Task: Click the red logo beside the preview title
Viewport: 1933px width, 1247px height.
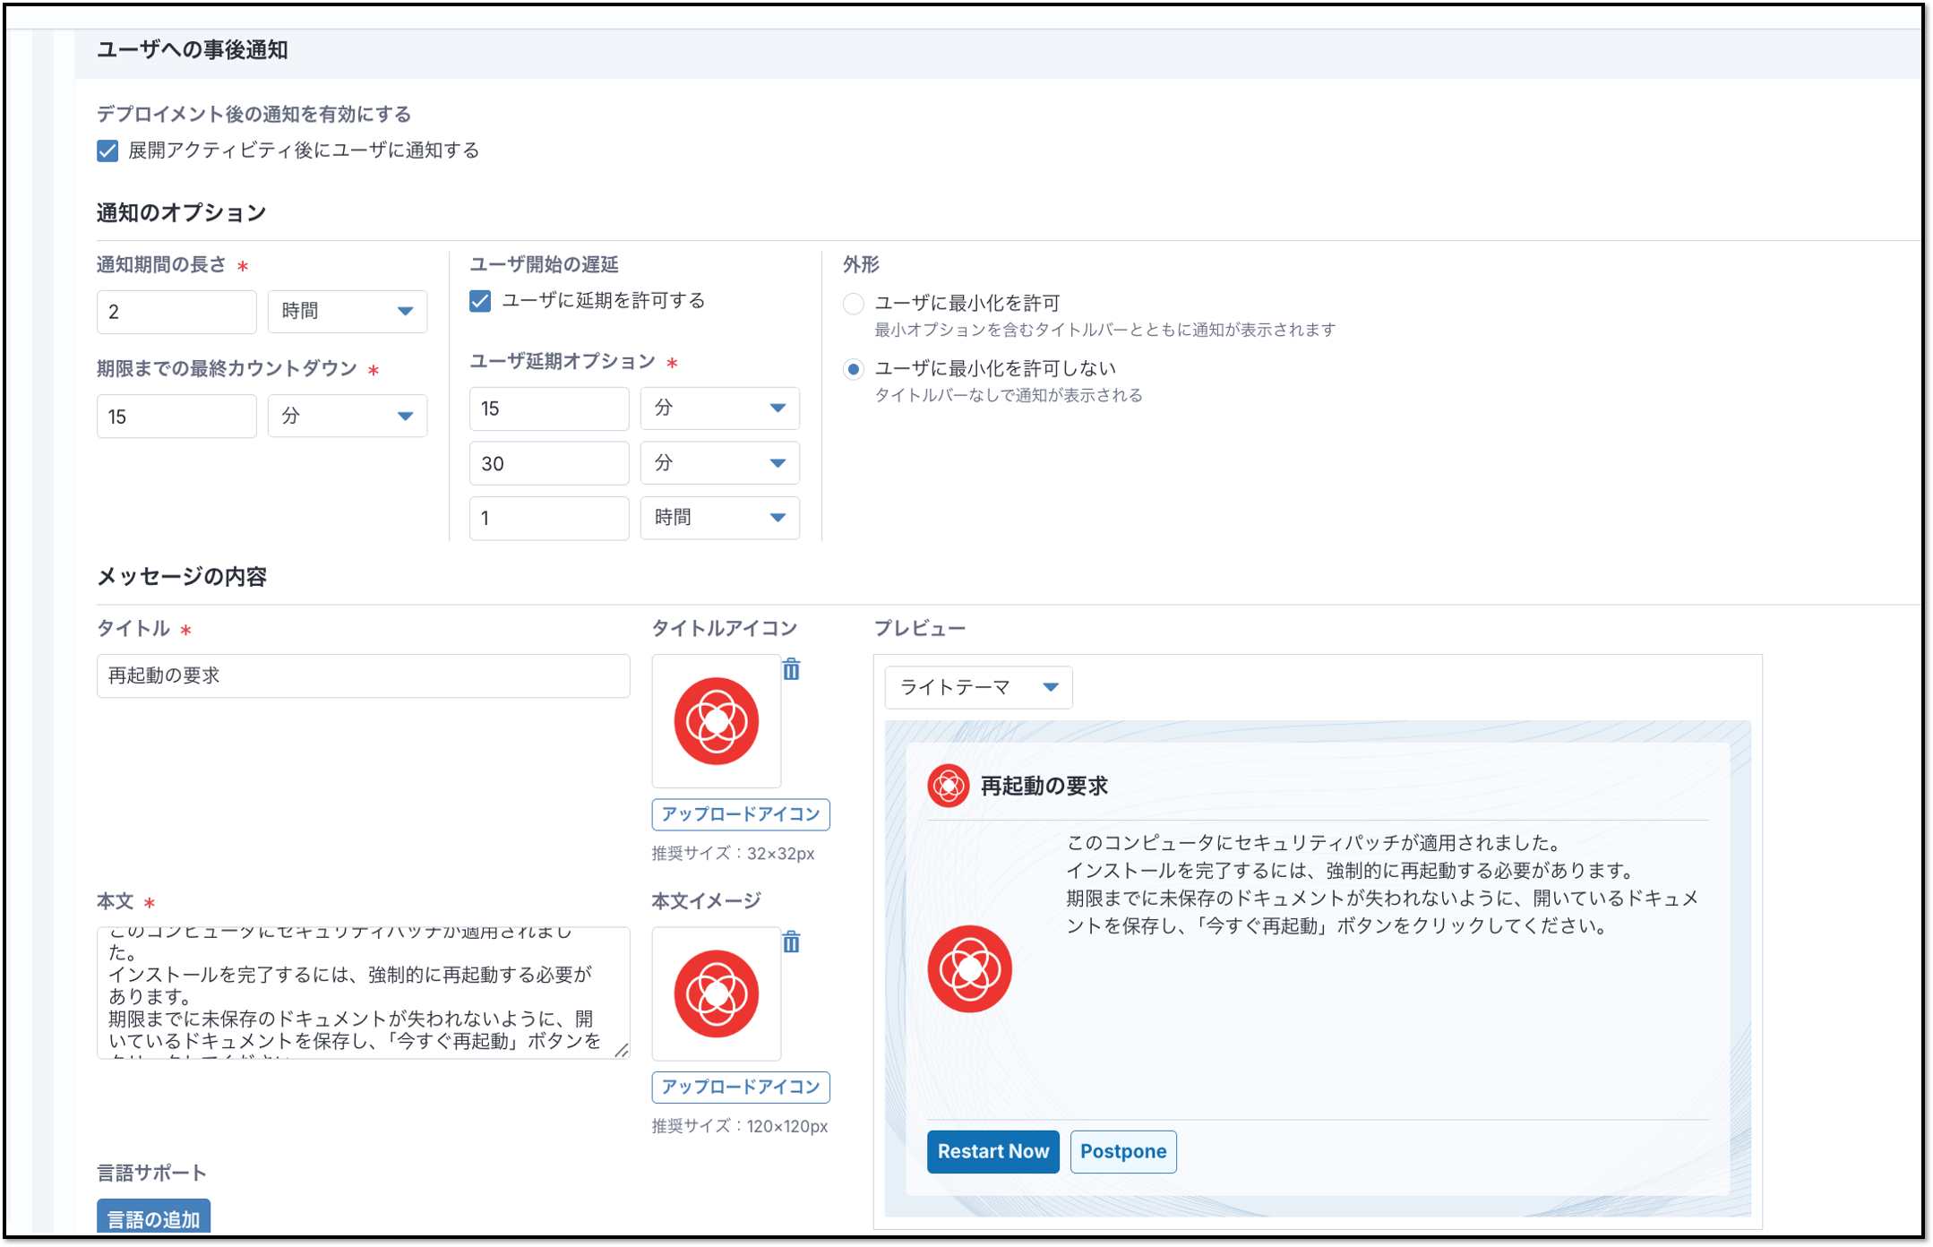Action: coord(948,786)
